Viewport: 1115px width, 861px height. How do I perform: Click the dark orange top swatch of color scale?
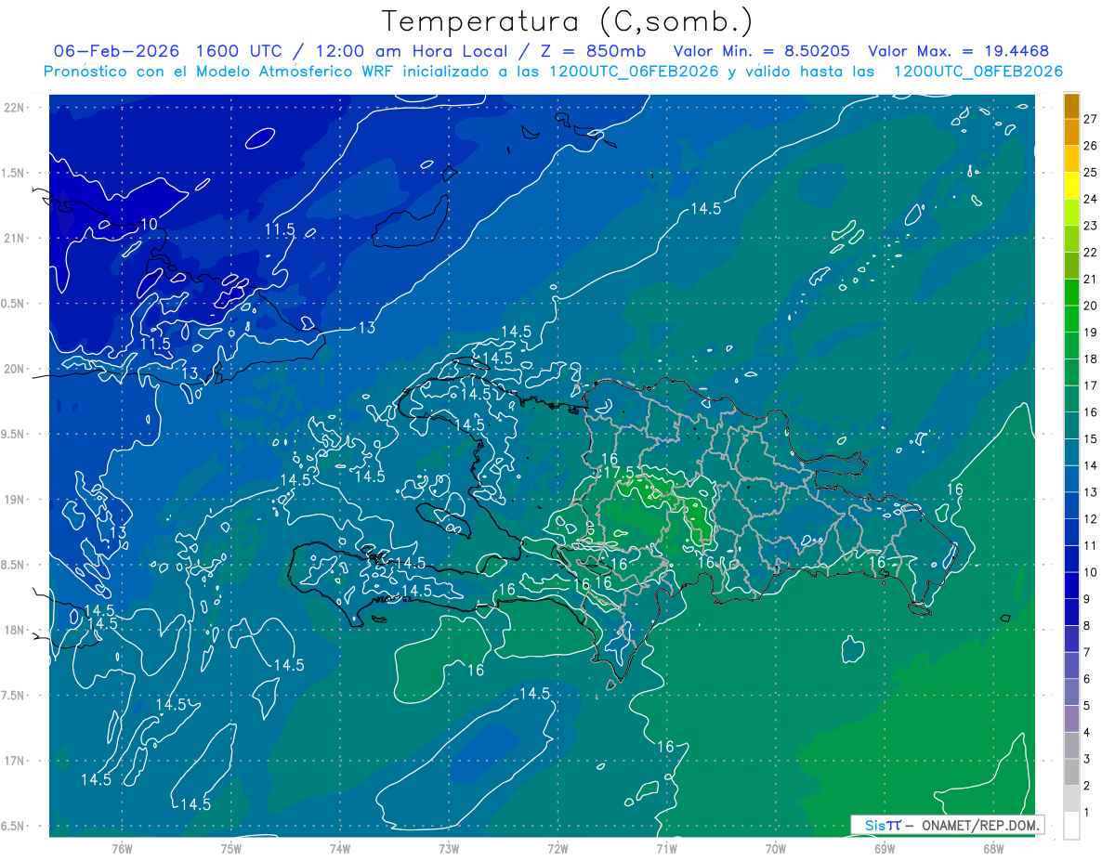[1071, 105]
